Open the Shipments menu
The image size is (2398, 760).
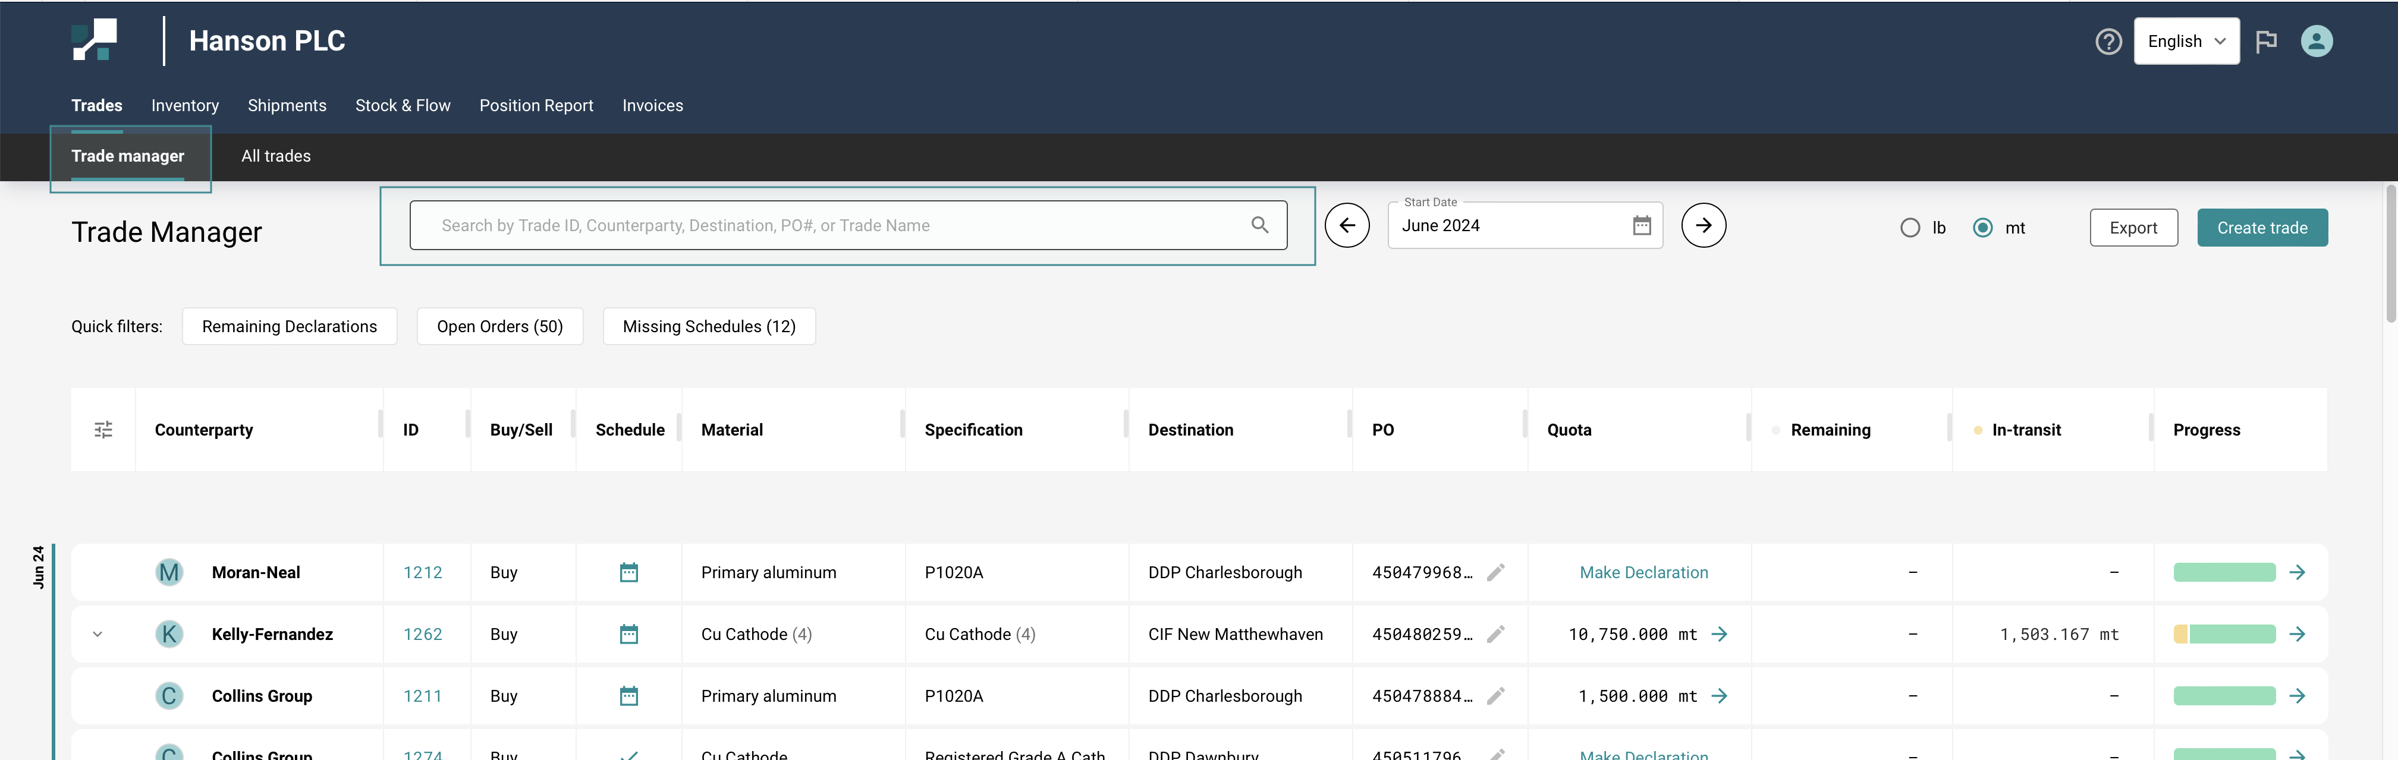[287, 106]
